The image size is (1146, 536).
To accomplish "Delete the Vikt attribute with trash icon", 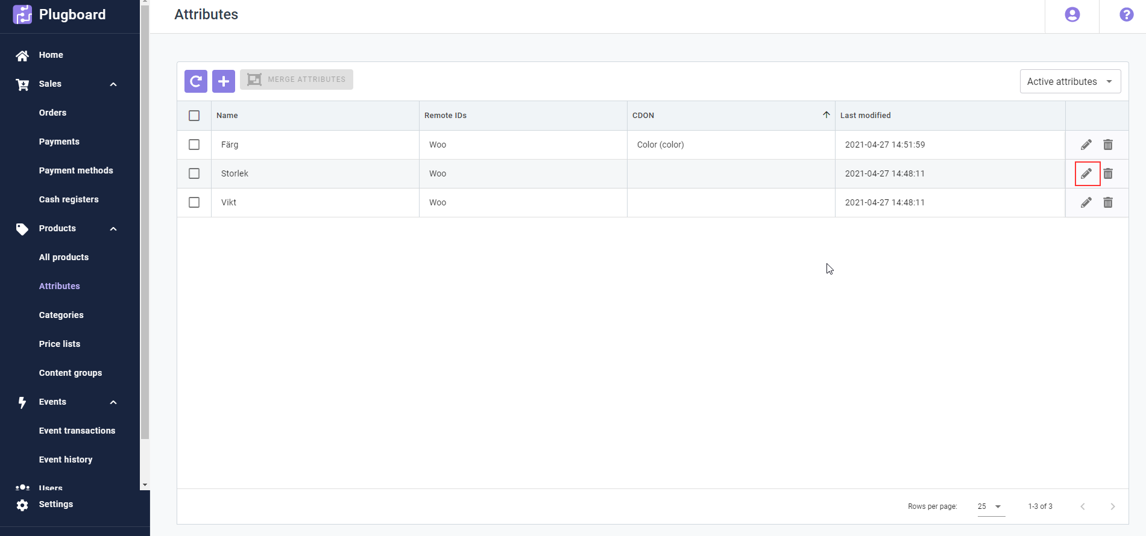I will pyautogui.click(x=1108, y=202).
